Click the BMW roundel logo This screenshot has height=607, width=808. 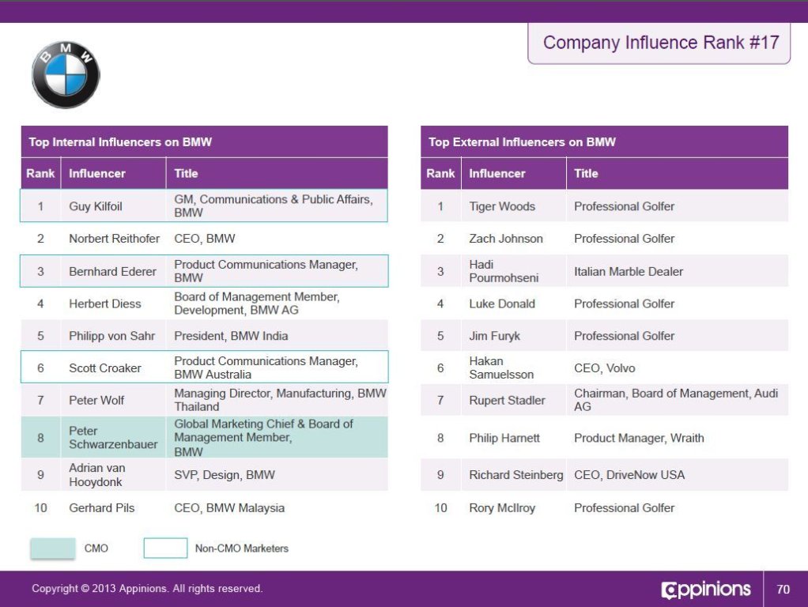(66, 75)
